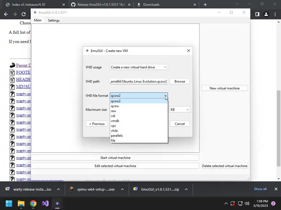Click Start virtual machine button

point(115,158)
